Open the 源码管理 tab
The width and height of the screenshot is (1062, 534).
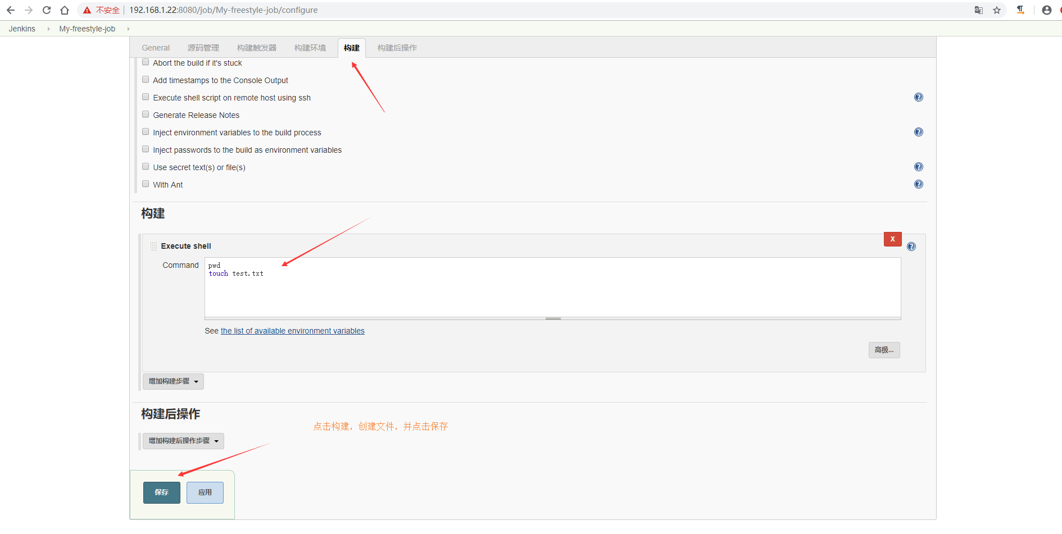point(203,48)
